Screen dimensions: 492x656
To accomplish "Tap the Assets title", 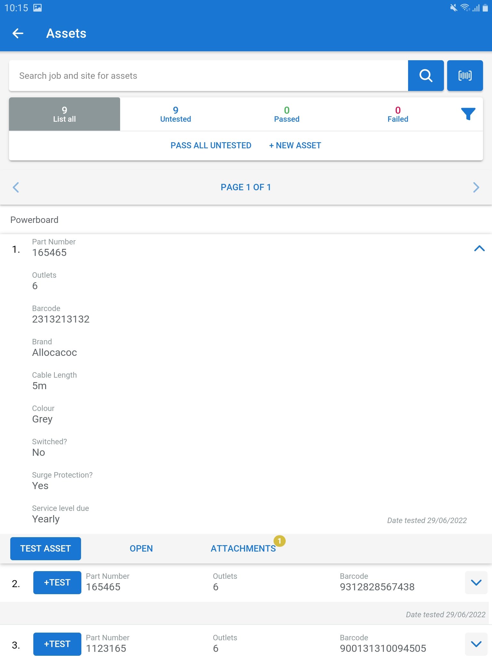I will [66, 33].
